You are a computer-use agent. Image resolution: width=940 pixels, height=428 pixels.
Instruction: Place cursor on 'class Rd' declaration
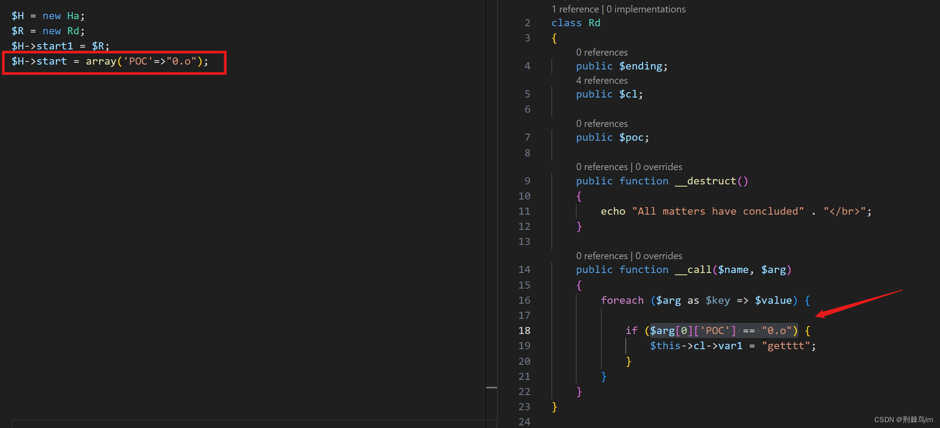[x=576, y=23]
